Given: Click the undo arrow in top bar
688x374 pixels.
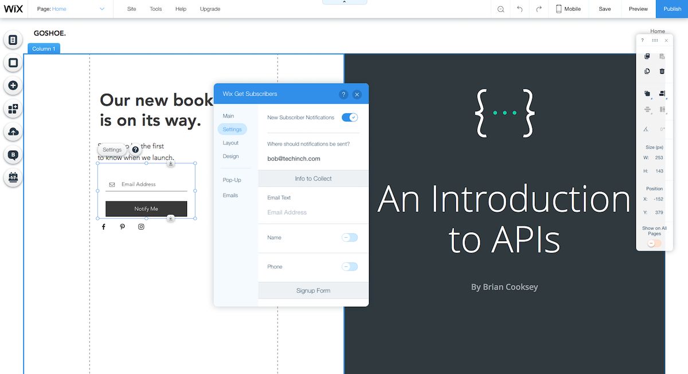Looking at the screenshot, I should point(519,9).
